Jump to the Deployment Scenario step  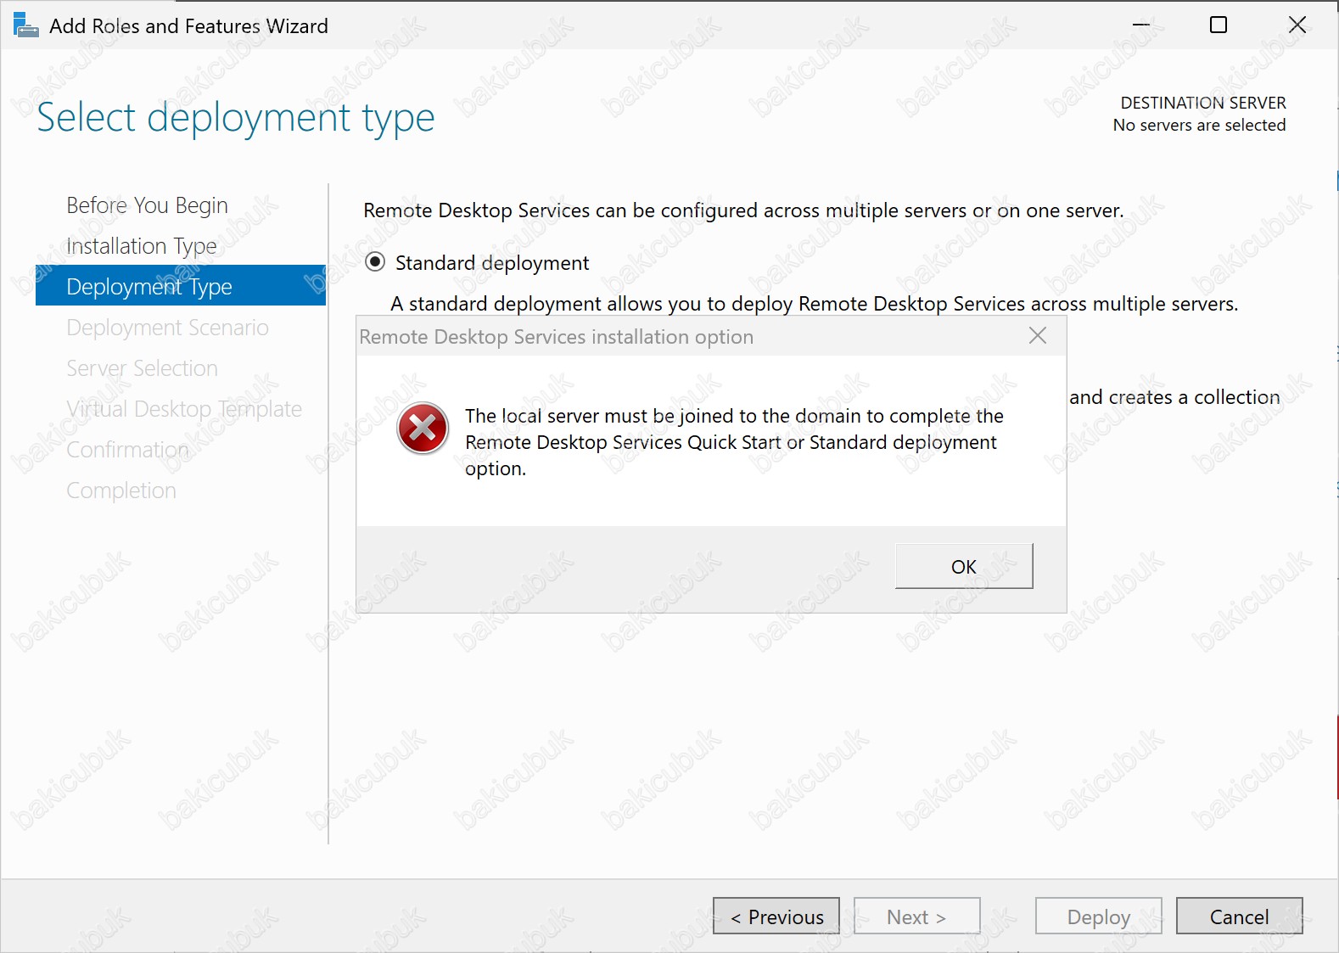pos(167,328)
